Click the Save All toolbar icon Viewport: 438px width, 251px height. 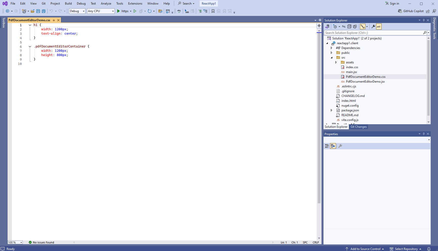pyautogui.click(x=43, y=11)
